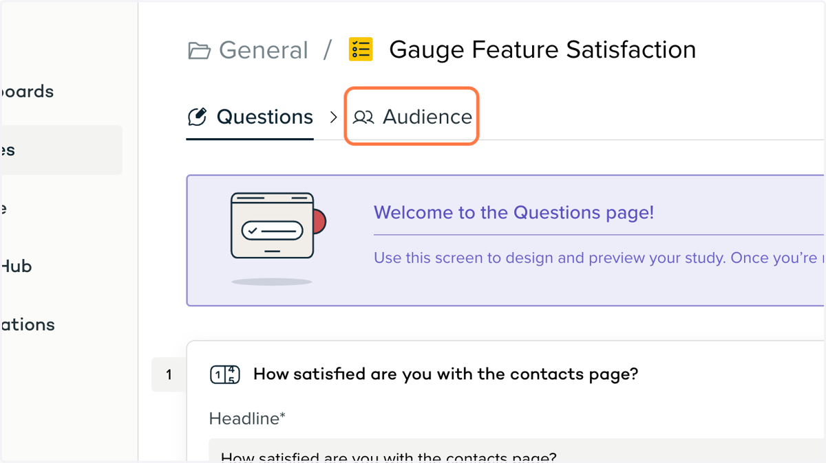
Task: Switch to the Questions tab
Action: (x=250, y=117)
